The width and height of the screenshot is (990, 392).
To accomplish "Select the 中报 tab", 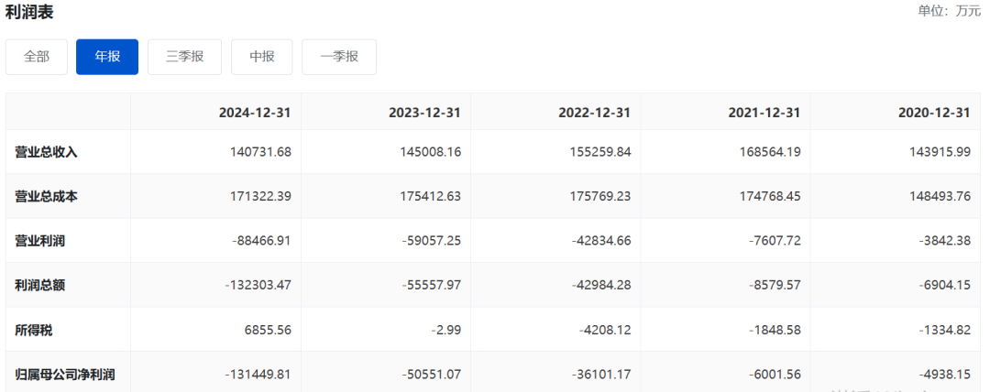I will (261, 57).
